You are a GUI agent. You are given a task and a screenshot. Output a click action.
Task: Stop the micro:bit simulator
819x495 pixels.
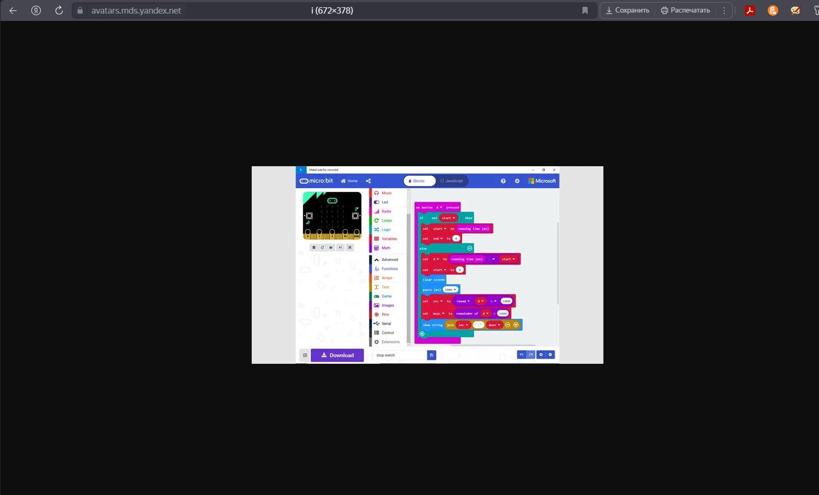313,247
